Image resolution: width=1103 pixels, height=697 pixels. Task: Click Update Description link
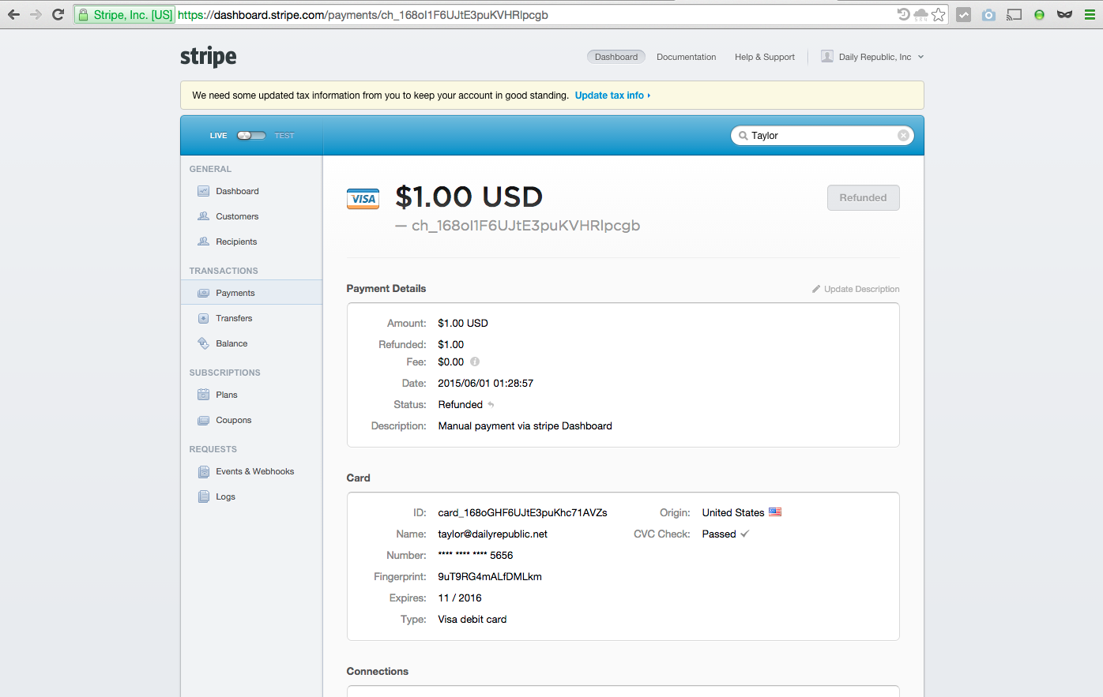click(860, 289)
